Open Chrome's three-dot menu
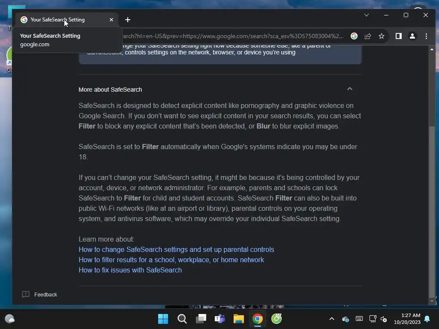This screenshot has height=329, width=439. coord(426,36)
